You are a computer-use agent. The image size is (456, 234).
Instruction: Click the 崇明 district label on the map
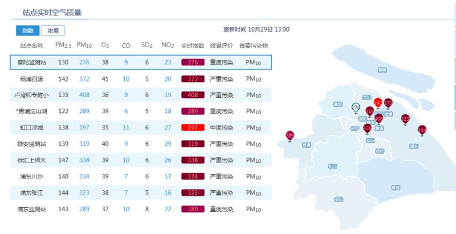(382, 69)
